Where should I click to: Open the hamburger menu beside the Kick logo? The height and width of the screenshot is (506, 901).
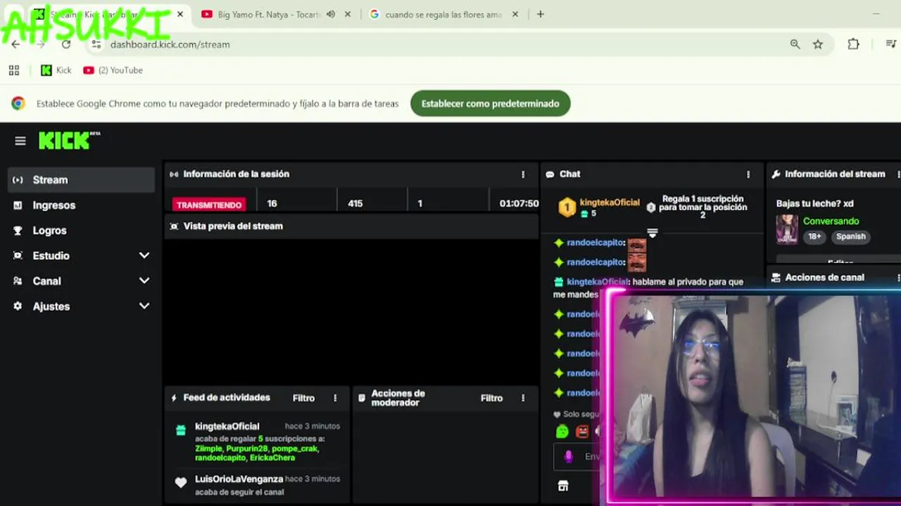(20, 141)
